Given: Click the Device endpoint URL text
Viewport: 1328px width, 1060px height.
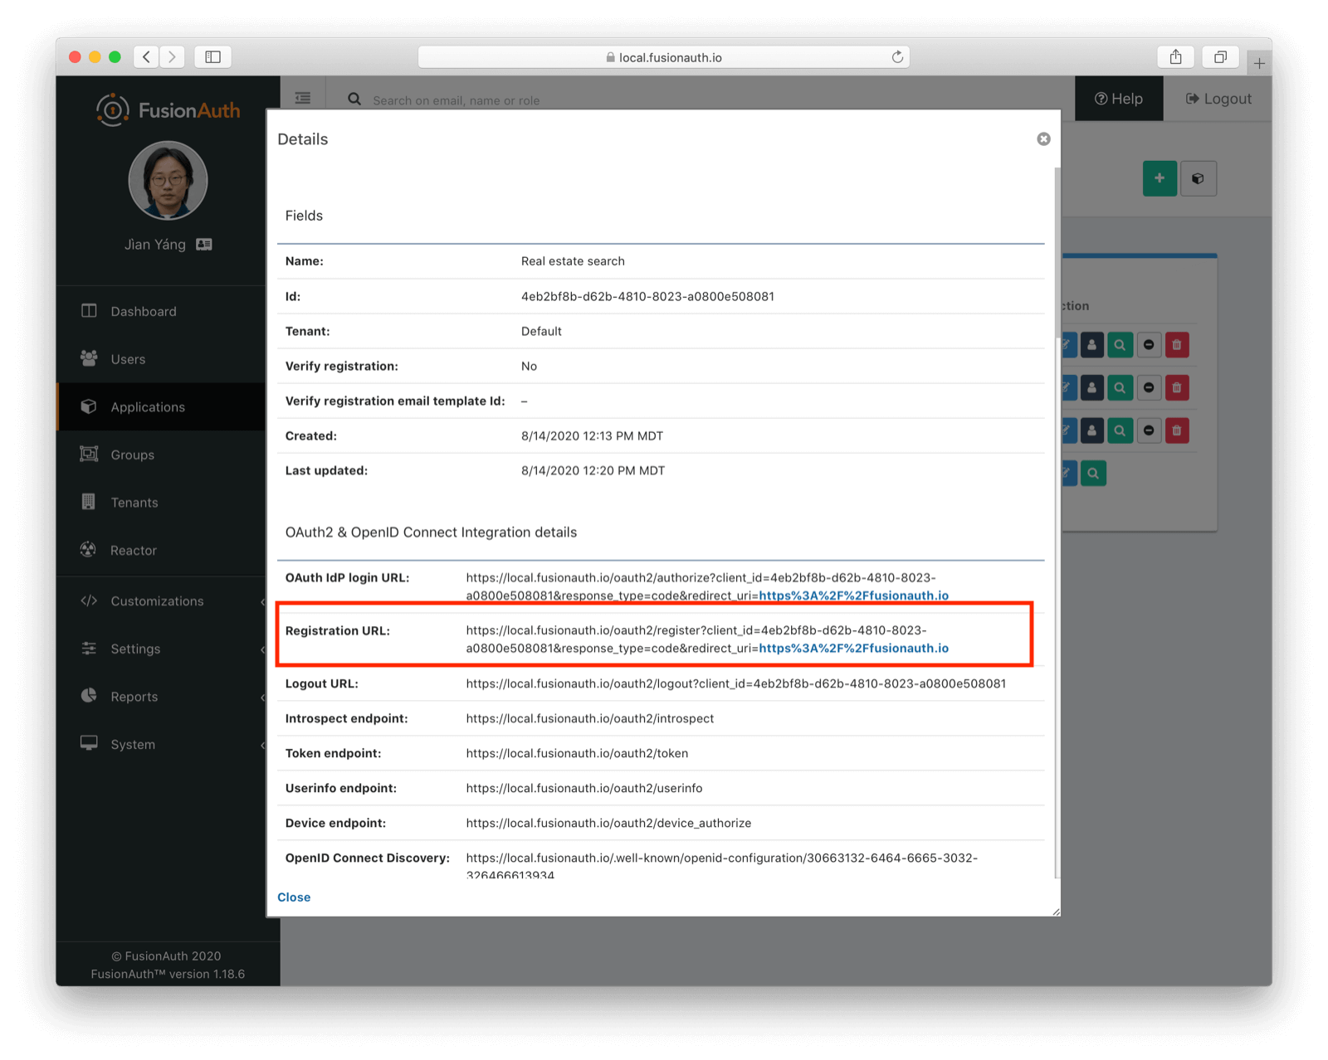Looking at the screenshot, I should coord(608,823).
